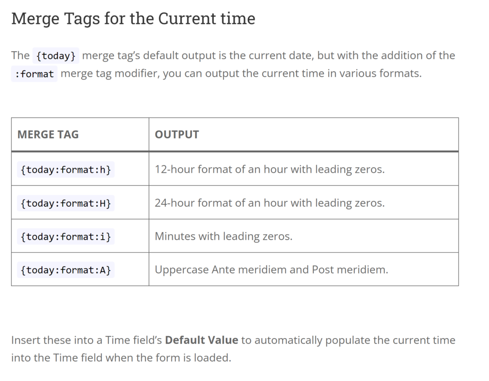Select the {today:format:i} code cell
Screen dimensions: 489x381
click(x=66, y=236)
